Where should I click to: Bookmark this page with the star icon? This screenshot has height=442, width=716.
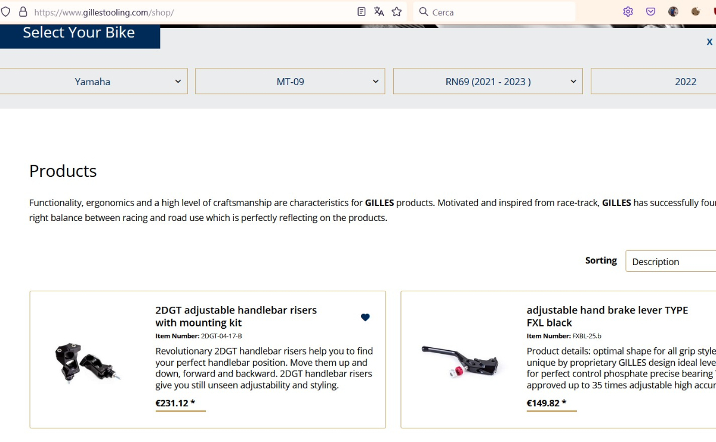click(397, 12)
